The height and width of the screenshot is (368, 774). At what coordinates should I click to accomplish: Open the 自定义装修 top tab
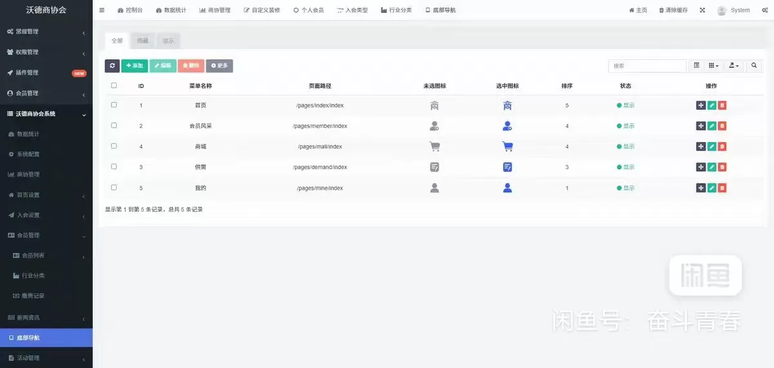click(x=262, y=10)
